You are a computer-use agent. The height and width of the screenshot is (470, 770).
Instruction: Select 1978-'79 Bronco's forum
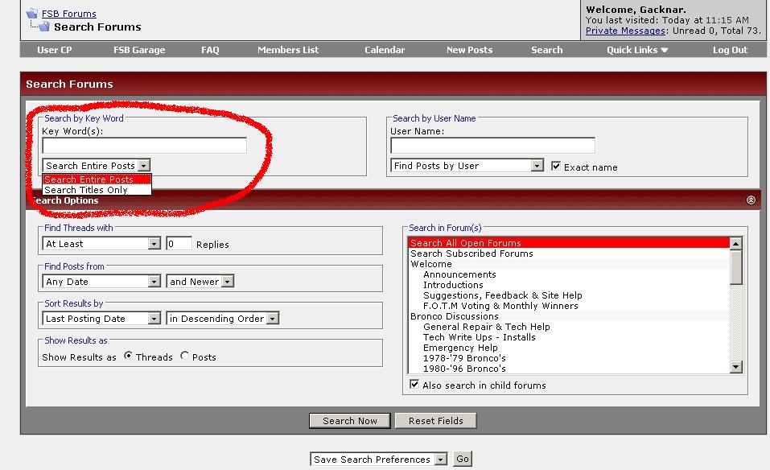[x=569, y=358]
